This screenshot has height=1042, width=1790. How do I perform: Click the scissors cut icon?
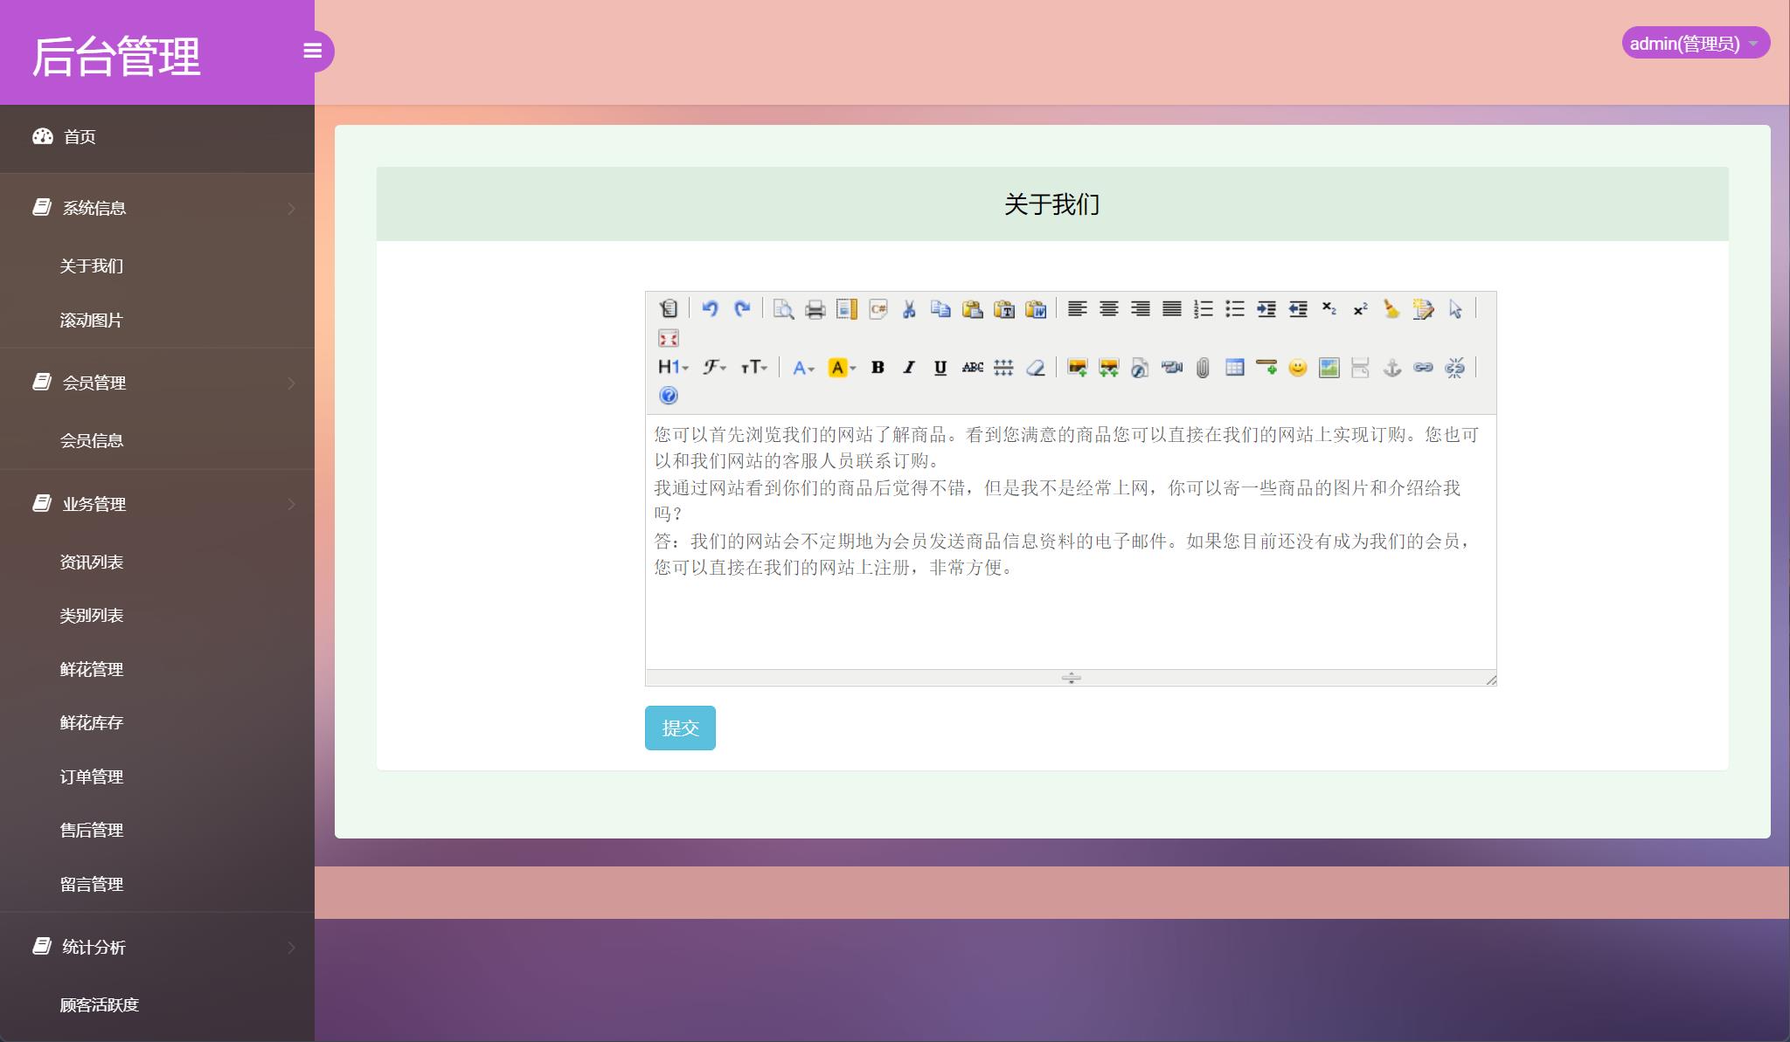(909, 309)
